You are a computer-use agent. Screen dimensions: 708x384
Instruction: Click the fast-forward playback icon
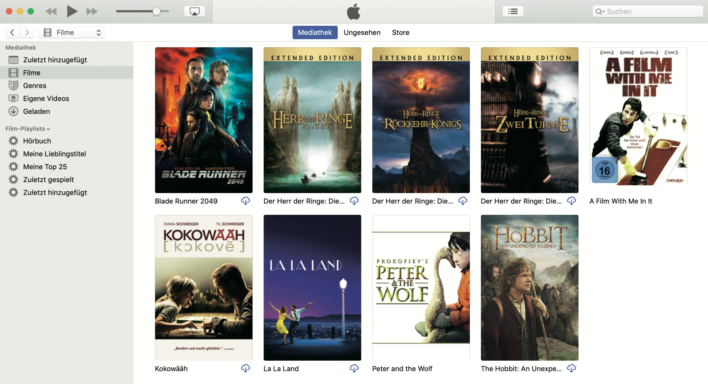coord(92,11)
